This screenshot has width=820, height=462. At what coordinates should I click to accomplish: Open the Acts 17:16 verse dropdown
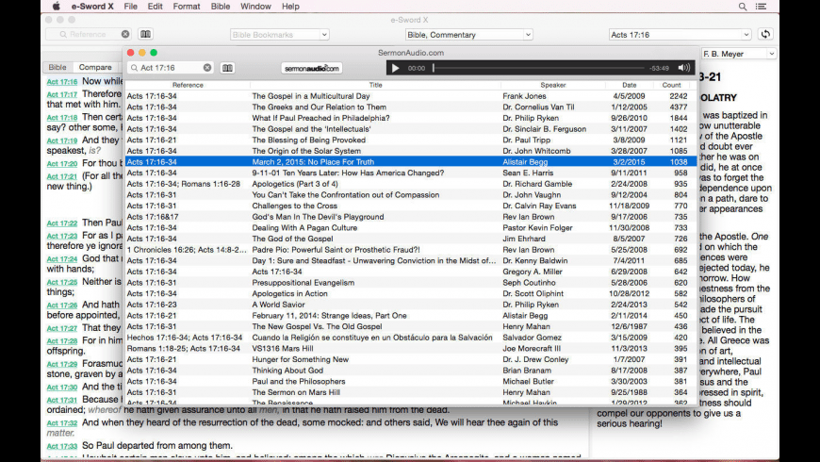coord(680,35)
